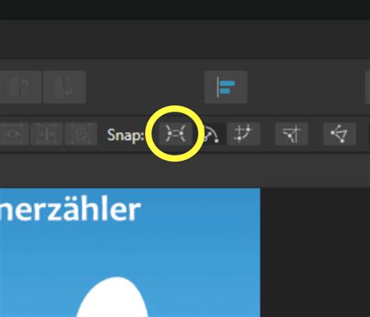Click the dark pasteboard right of the artboard
The width and height of the screenshot is (370, 317).
(x=315, y=252)
